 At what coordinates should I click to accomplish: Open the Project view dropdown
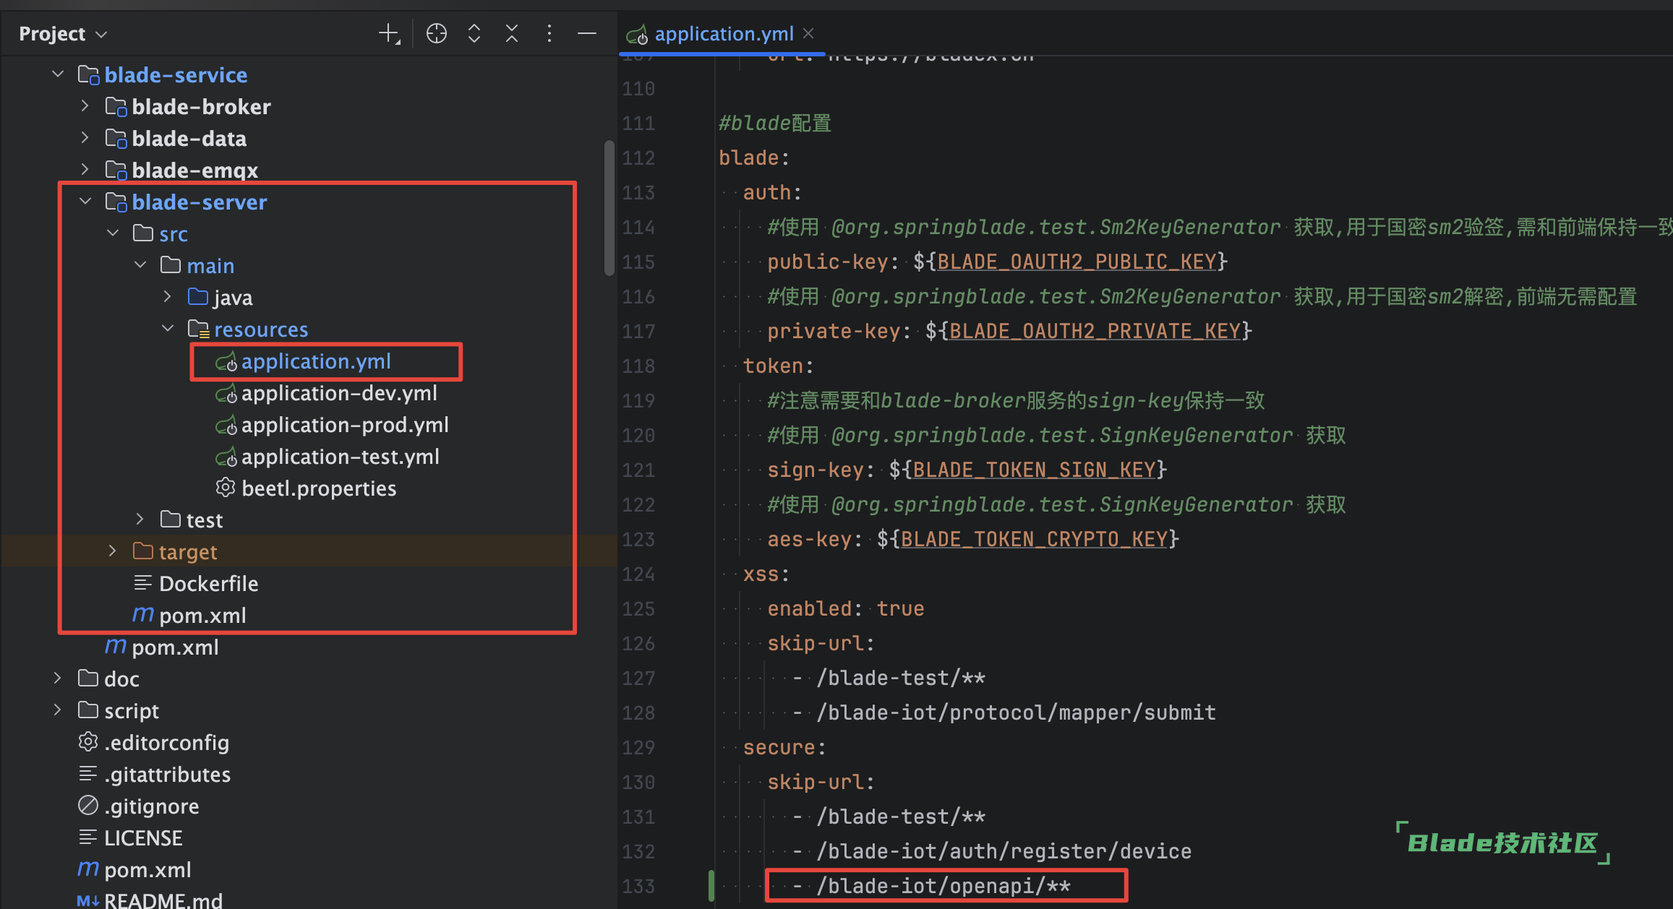[64, 34]
